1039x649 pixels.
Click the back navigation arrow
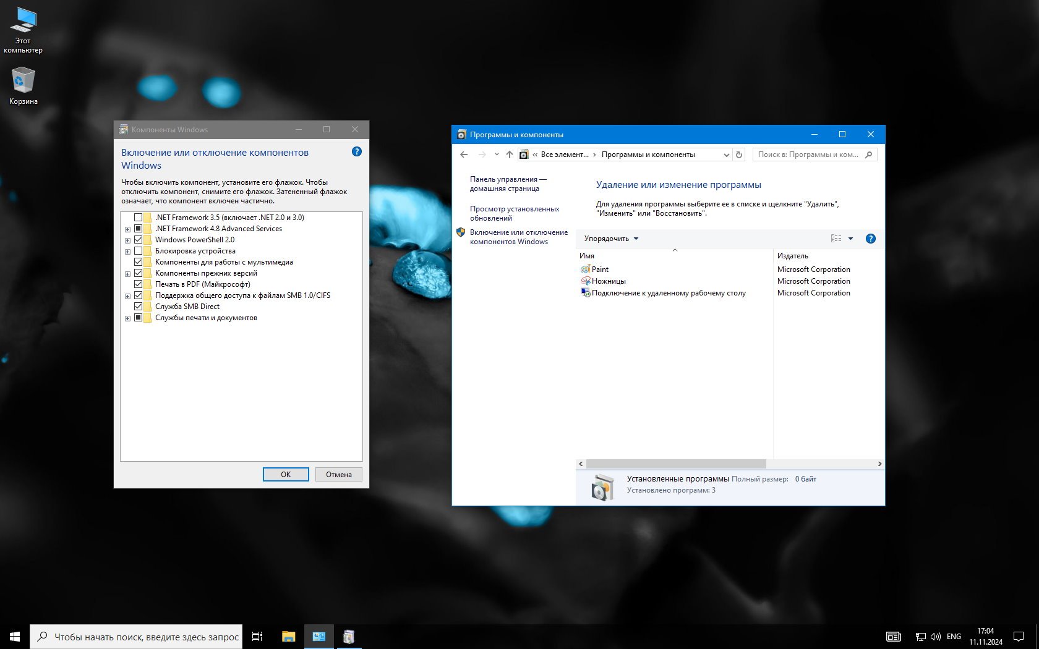tap(464, 155)
